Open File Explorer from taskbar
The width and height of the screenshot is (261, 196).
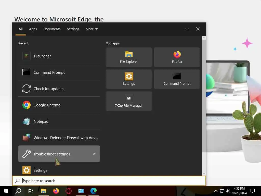click(x=43, y=191)
